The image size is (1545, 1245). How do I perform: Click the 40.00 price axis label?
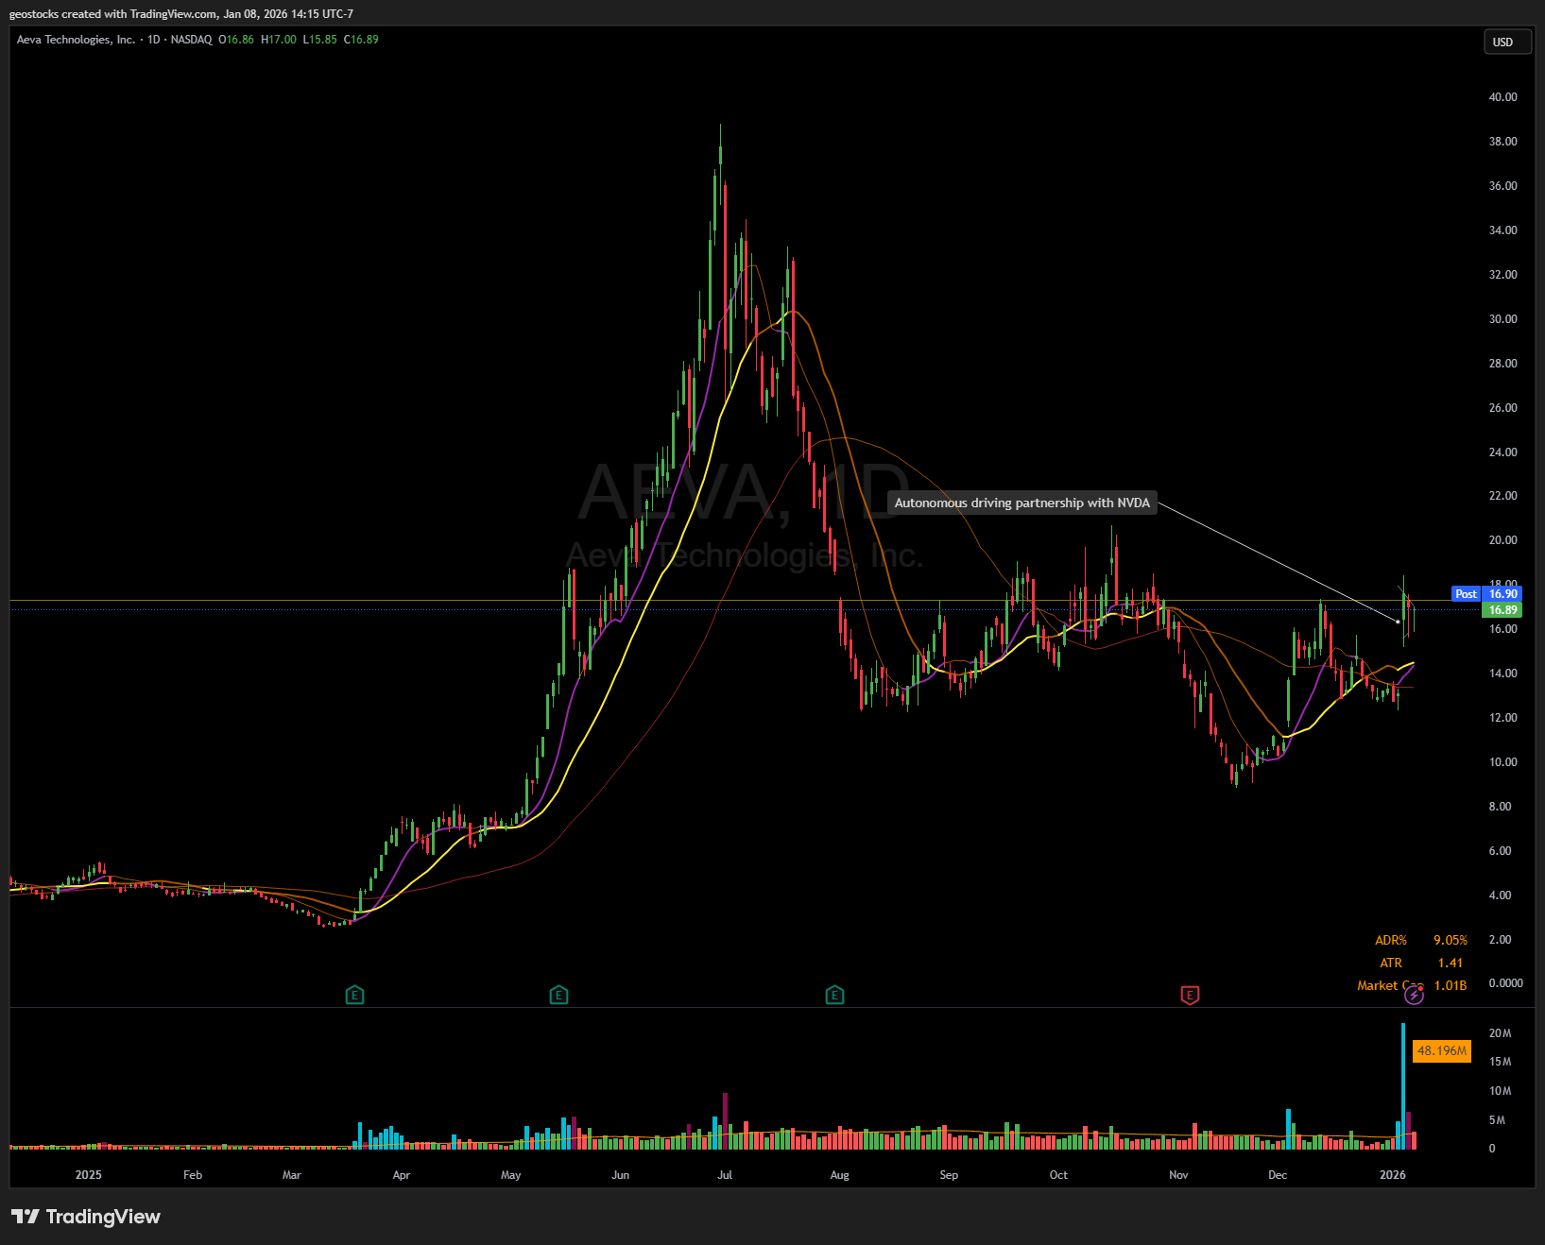(1502, 97)
